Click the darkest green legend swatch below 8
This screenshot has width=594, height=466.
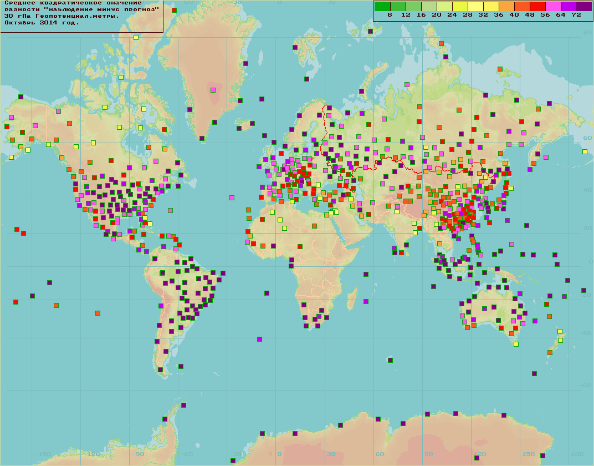pyautogui.click(x=382, y=6)
